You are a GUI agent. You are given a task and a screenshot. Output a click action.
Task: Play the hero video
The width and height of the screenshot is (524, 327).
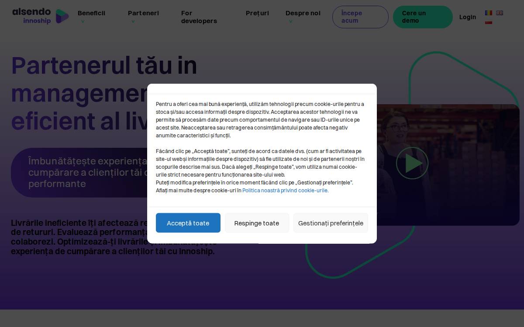[x=412, y=163]
